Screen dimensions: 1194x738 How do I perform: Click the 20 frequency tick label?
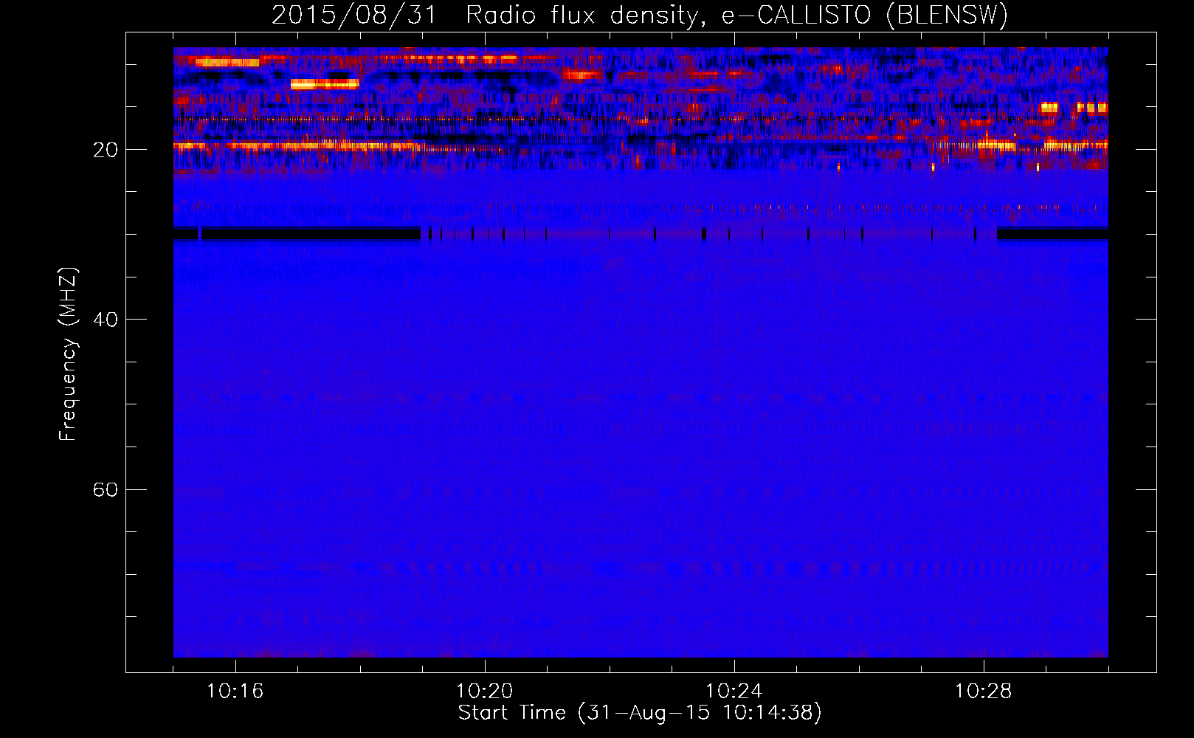pyautogui.click(x=106, y=150)
